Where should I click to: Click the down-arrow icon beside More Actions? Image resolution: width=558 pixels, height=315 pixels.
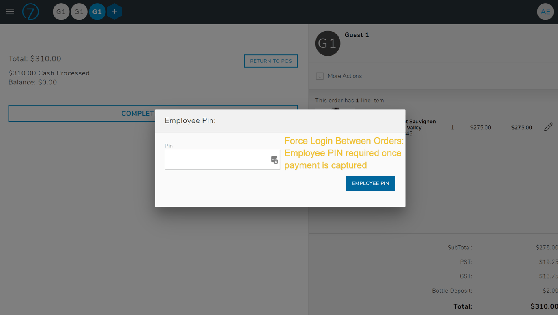(x=320, y=76)
